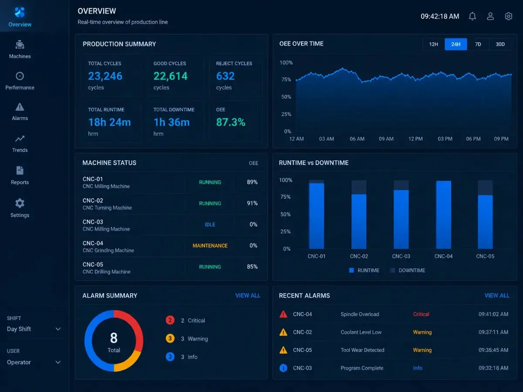Click the Good Cycles 22,614 card
Screen dimensions: 523x392
[175, 76]
